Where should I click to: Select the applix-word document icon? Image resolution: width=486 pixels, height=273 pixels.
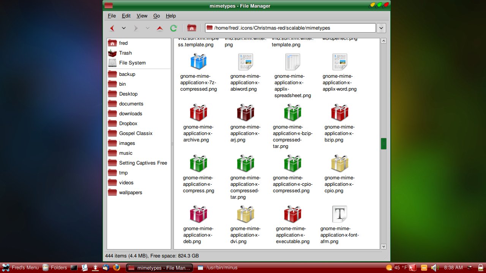click(339, 61)
